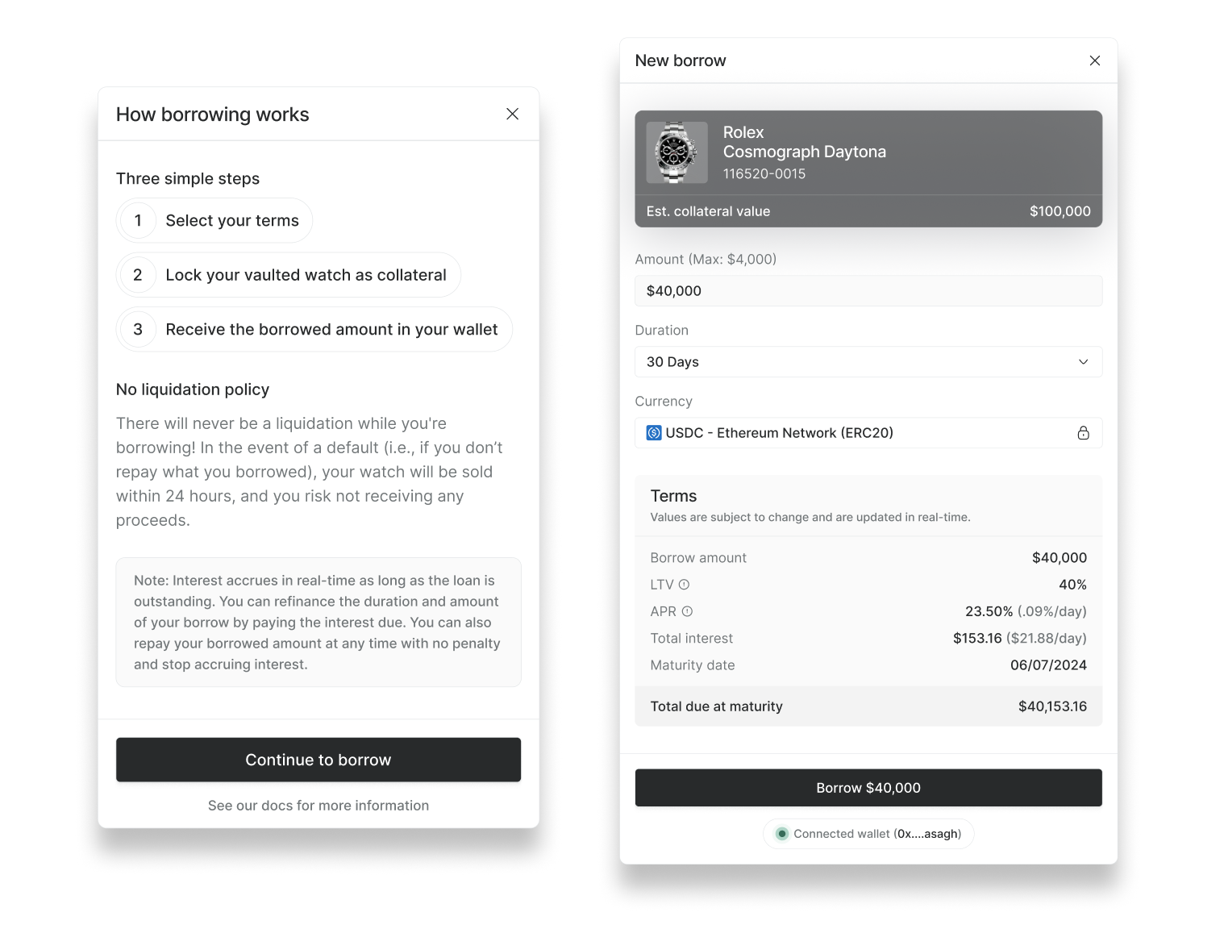Screen dimensions: 1224x929
Task: Click the Rolex Cosmograph Daytona title
Action: [x=804, y=142]
